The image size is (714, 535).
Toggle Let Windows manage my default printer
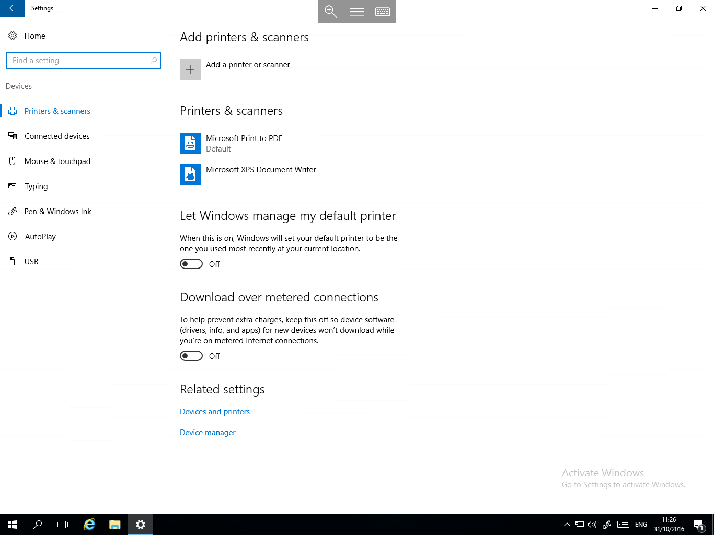pos(191,264)
